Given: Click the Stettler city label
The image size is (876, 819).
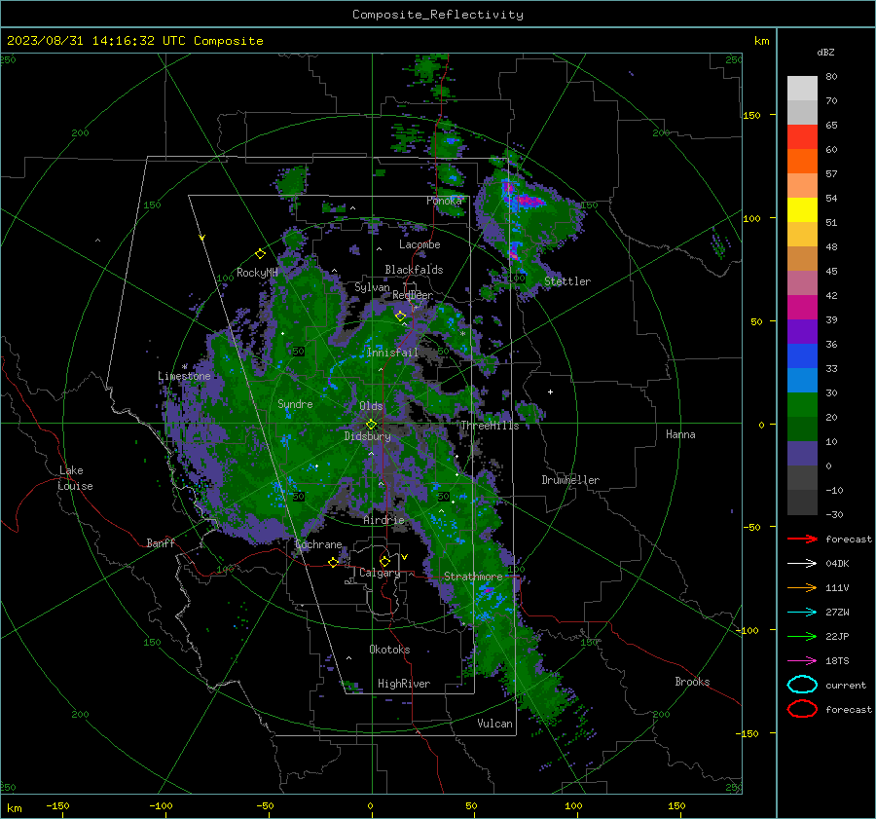Looking at the screenshot, I should [x=567, y=281].
